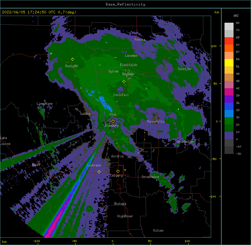Click the yellow diamond marker below RedDeer label
The height and width of the screenshot is (245, 251).
[x=124, y=82]
